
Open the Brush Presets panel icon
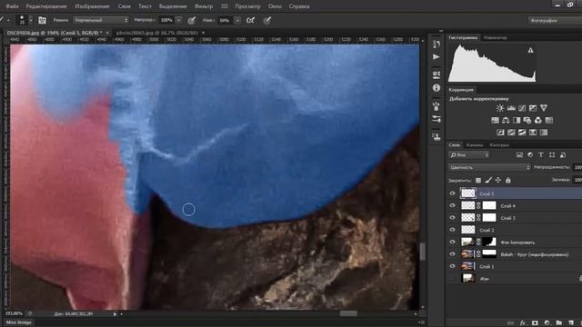pos(436,119)
